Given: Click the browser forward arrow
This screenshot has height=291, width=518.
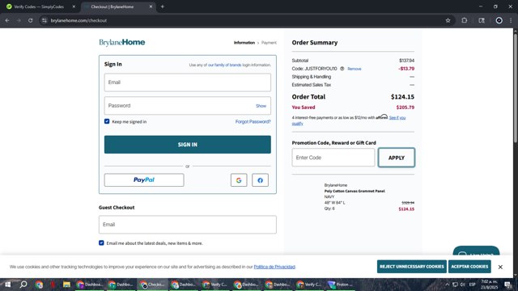Looking at the screenshot, I should (19, 20).
